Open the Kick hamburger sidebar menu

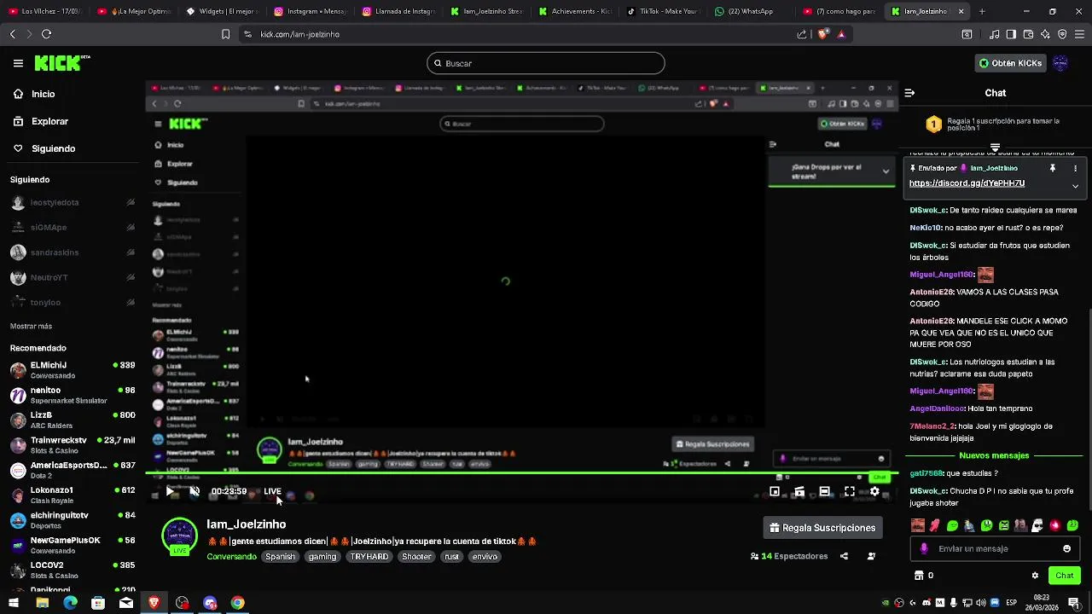click(18, 63)
